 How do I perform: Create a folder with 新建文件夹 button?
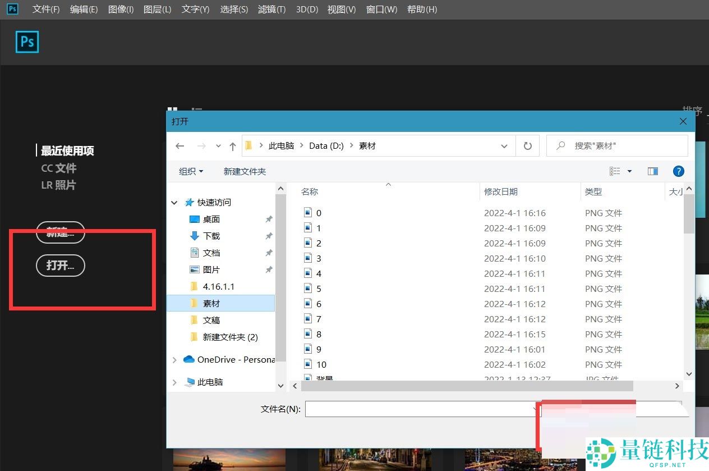(245, 171)
